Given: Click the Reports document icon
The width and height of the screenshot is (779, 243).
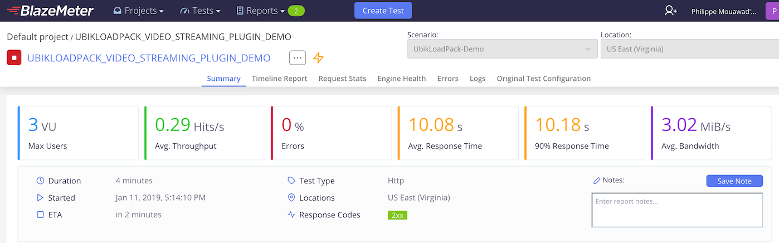Looking at the screenshot, I should [240, 11].
